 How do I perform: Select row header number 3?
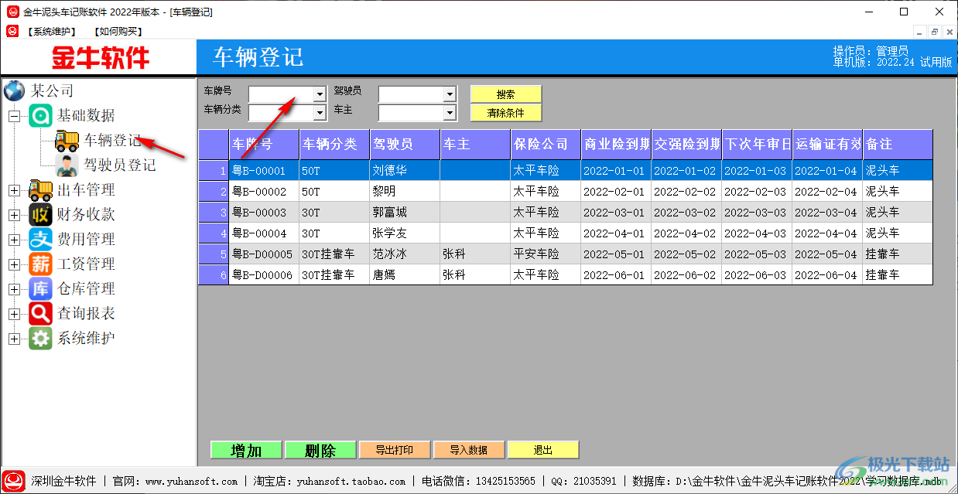point(214,212)
